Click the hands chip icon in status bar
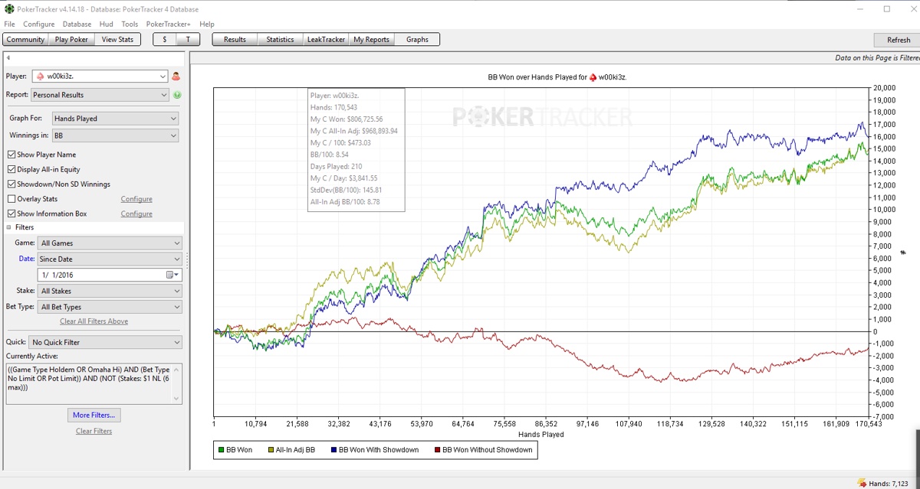The width and height of the screenshot is (920, 489). [863, 483]
